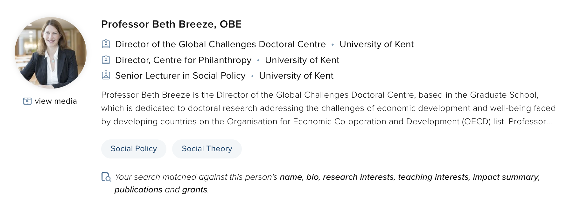Click the bio paragraph's first line
Screen dimensions: 574x213
click(x=319, y=95)
